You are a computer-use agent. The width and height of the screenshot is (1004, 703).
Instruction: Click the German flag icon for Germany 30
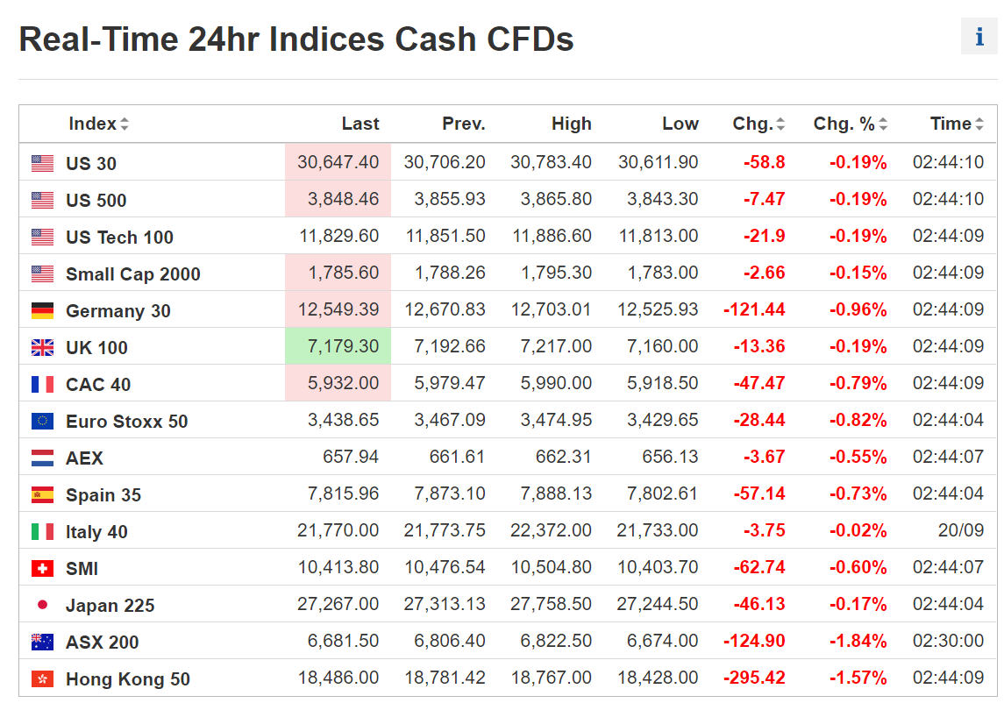[x=42, y=310]
